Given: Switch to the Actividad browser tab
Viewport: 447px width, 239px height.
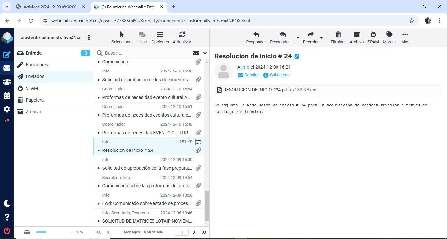Looking at the screenshot, I should click(50, 7).
